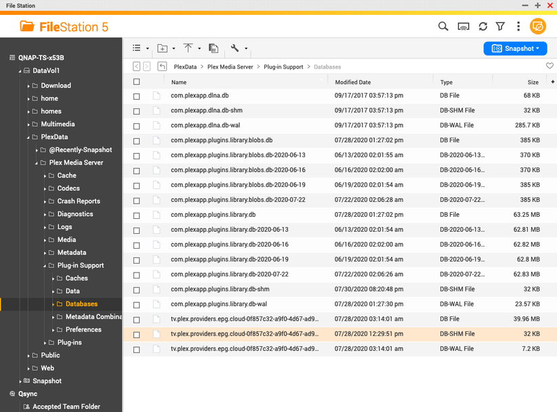Select the Multimedia folder in sidebar

58,124
